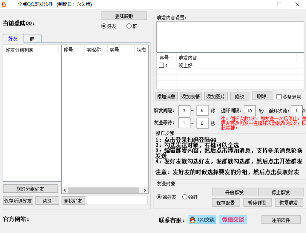306x233 pixels.
Task: Click the 修改 button
Action: coord(240,96)
